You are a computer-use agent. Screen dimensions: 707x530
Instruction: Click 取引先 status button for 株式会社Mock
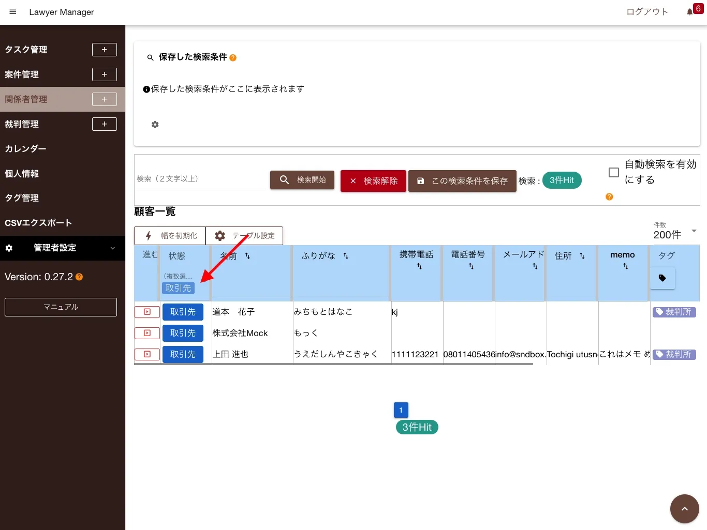tap(183, 333)
